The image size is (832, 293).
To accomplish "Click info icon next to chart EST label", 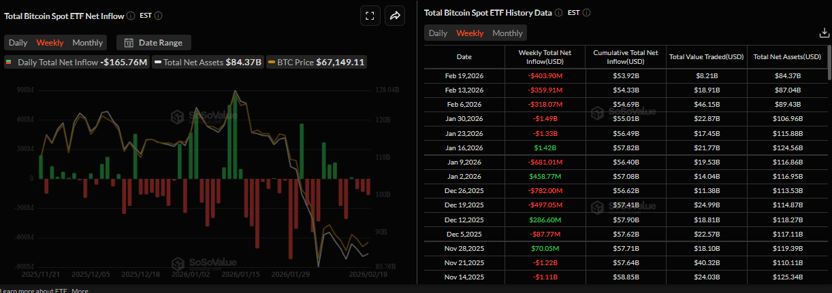I will [x=158, y=16].
